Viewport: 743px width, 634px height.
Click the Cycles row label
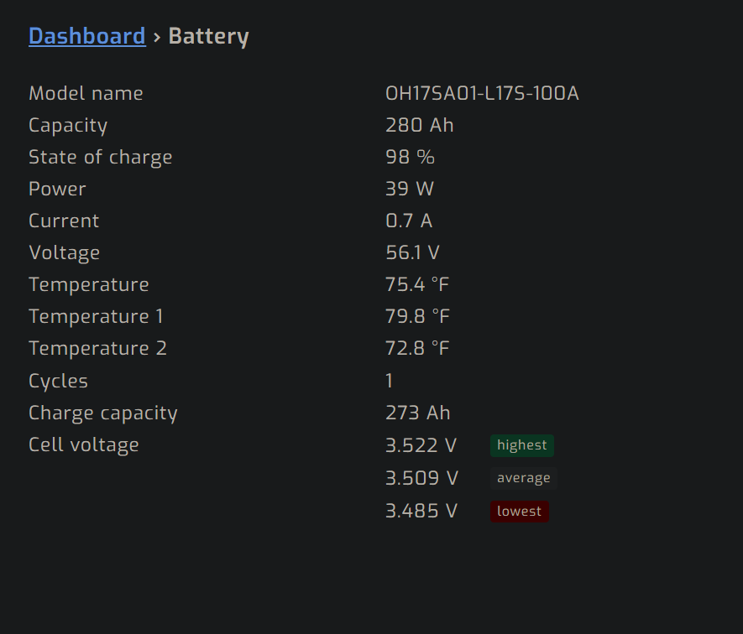(x=58, y=381)
